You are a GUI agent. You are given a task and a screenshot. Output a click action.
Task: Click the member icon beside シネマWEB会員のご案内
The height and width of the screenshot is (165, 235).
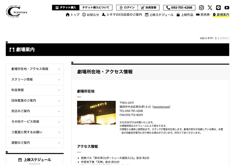click(x=104, y=14)
